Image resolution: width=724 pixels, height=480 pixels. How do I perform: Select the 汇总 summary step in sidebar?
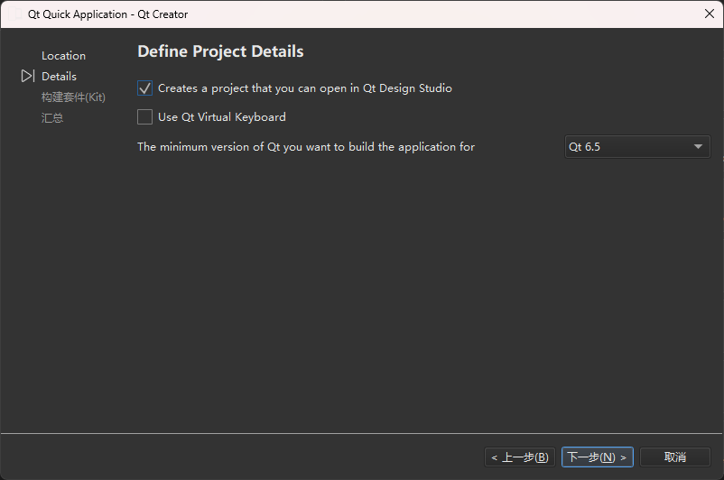tap(52, 117)
